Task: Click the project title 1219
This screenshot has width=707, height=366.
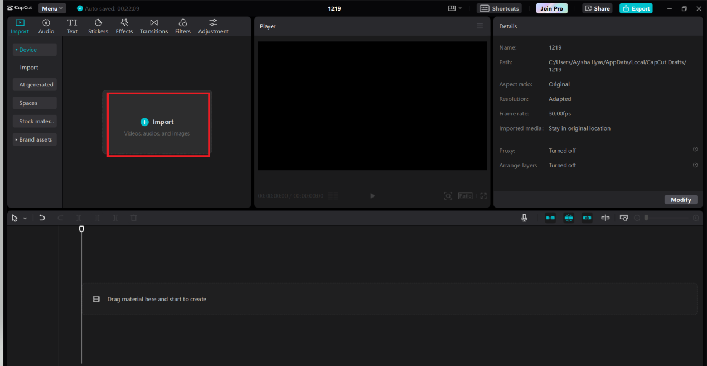Action: click(x=335, y=8)
